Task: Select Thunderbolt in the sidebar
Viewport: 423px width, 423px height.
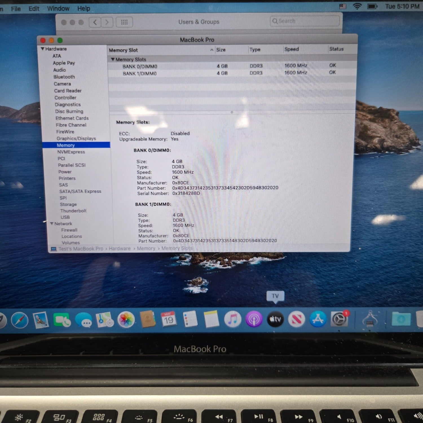Action: (73, 211)
